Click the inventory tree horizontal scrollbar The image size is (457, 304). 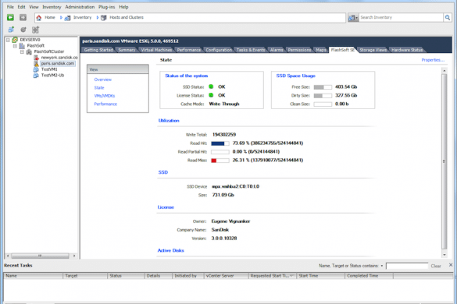[40, 256]
